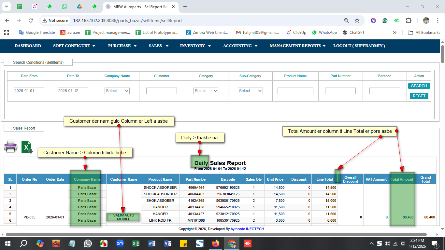This screenshot has width=445, height=250.
Task: Click order number PB-035 in the table
Action: tap(29, 217)
